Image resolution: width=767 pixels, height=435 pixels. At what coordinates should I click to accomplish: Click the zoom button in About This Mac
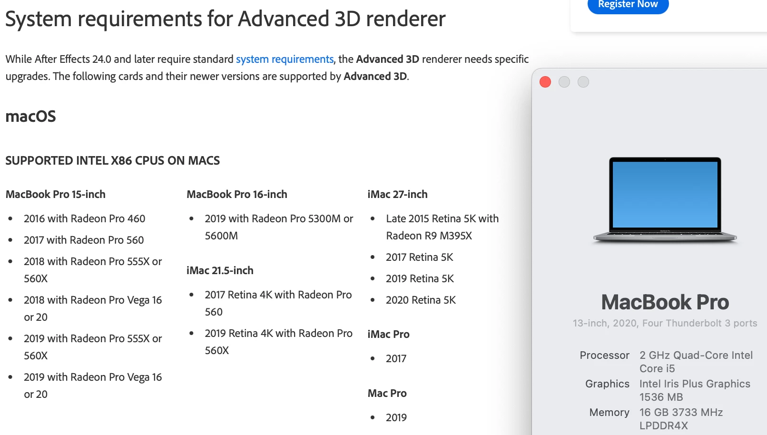tap(583, 82)
